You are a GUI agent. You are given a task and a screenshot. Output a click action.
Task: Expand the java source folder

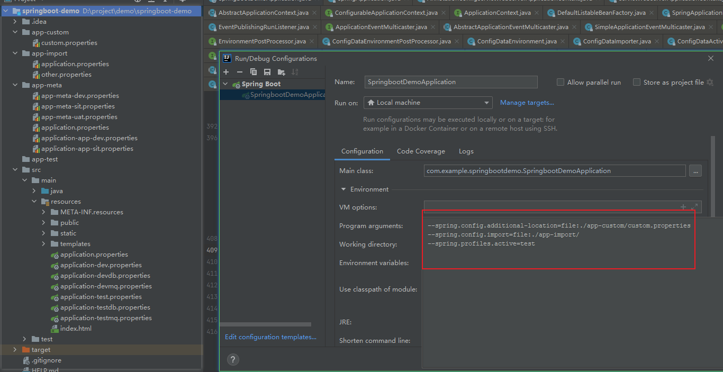34,191
